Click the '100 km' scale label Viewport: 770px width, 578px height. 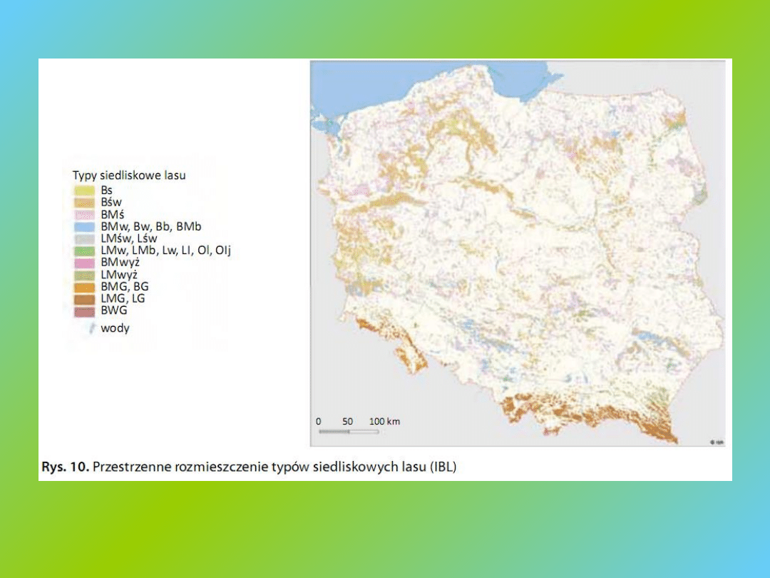pos(385,421)
